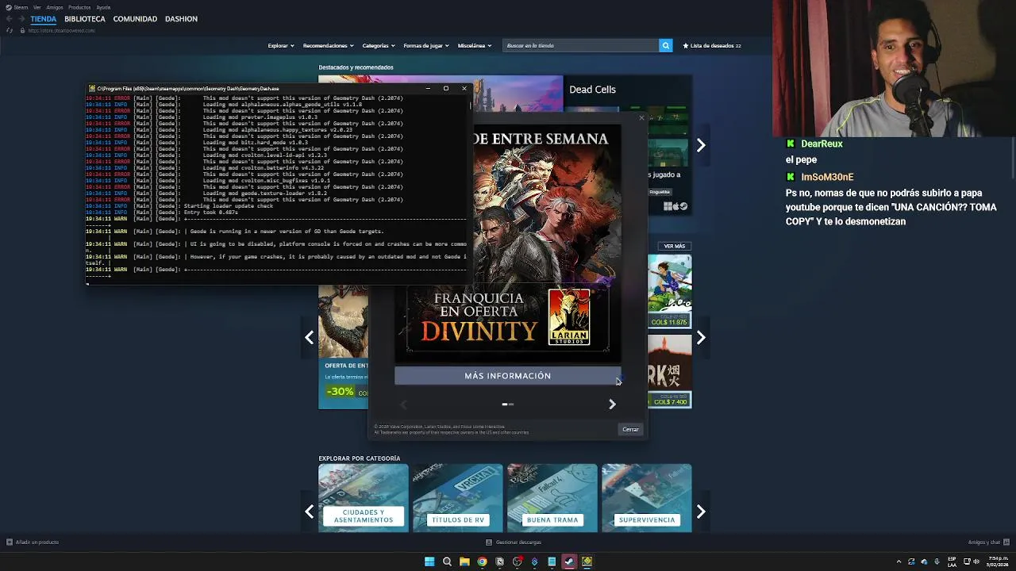Click the popup page indicator dots

pyautogui.click(x=508, y=404)
